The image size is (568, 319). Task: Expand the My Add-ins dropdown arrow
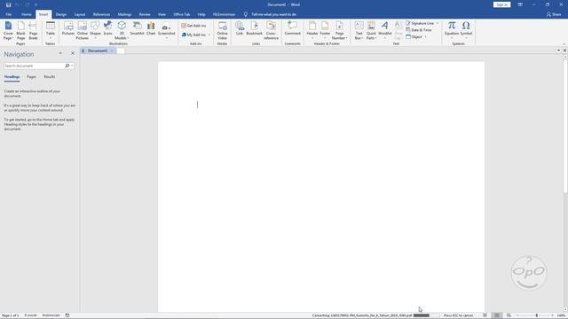(x=209, y=35)
